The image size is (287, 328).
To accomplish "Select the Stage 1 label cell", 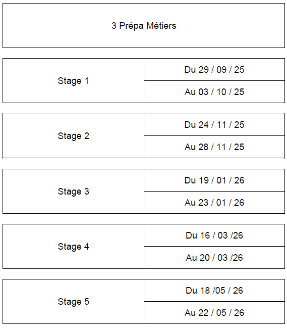I will 73,80.
